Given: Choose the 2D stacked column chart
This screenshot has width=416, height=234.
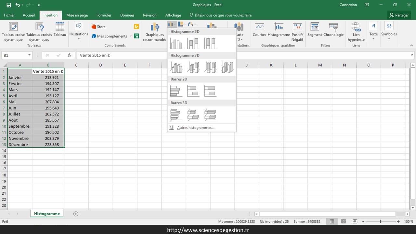Looking at the screenshot, I should (x=193, y=44).
